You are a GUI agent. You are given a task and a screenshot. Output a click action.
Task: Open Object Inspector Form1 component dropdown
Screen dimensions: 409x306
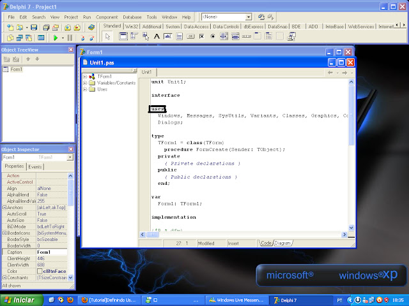70,157
